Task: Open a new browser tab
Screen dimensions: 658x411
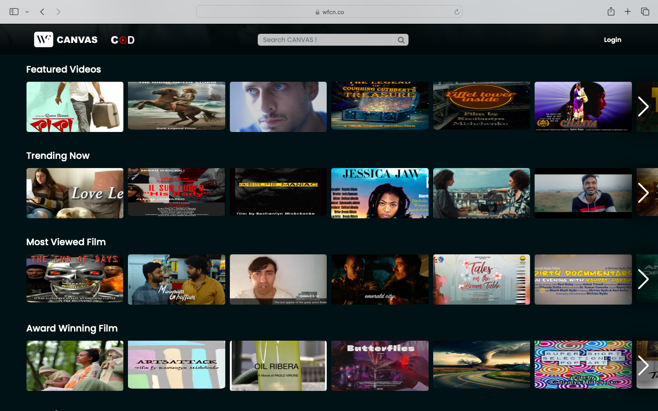Action: (x=628, y=11)
